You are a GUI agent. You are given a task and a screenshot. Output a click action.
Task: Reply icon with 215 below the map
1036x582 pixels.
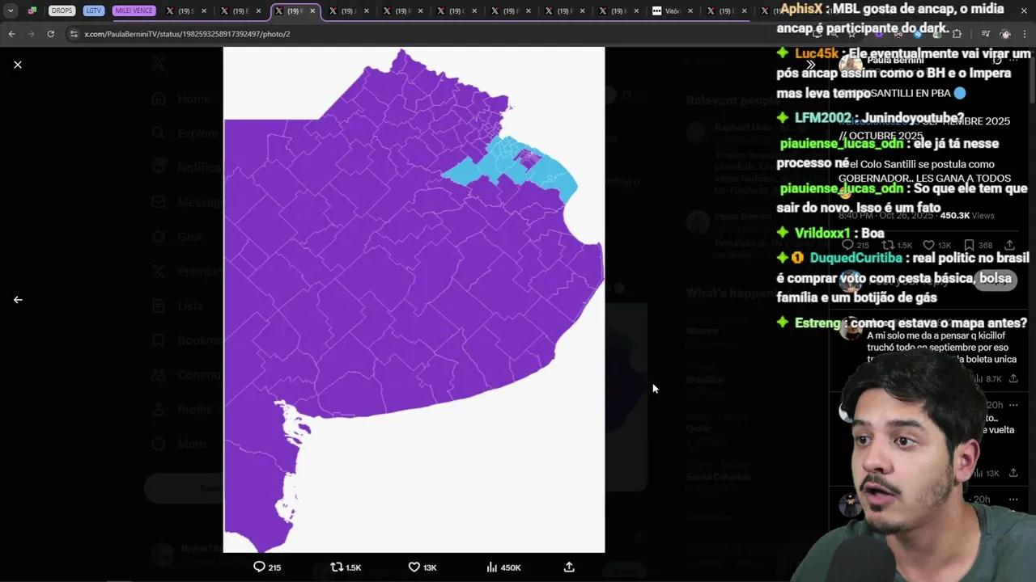[x=259, y=567]
